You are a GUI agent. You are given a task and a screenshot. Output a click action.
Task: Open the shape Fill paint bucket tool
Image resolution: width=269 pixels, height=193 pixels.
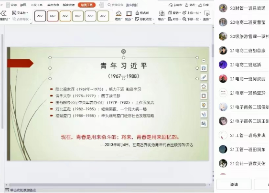pos(118,14)
